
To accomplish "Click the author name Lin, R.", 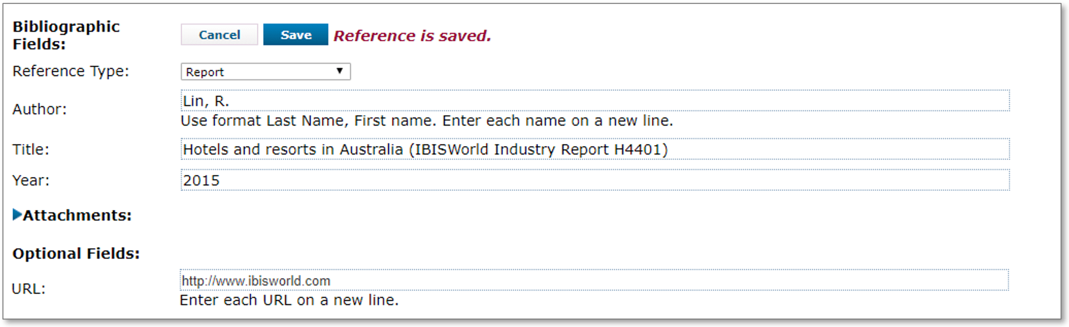I will pyautogui.click(x=204, y=100).
